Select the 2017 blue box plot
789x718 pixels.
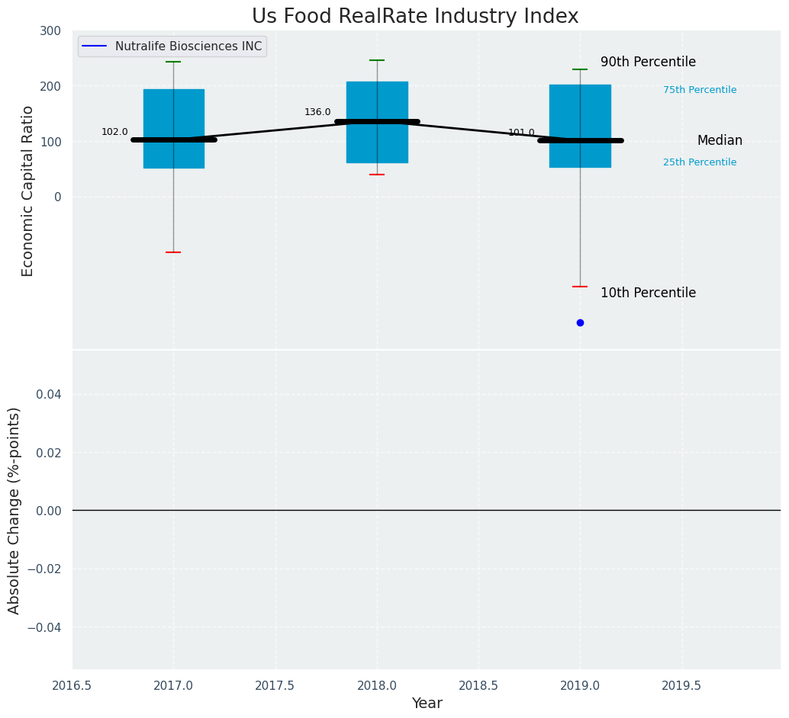(x=173, y=114)
